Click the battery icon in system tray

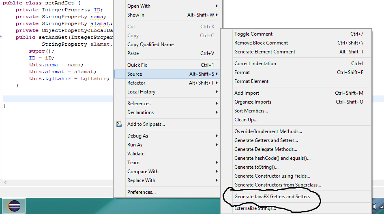coord(374,206)
